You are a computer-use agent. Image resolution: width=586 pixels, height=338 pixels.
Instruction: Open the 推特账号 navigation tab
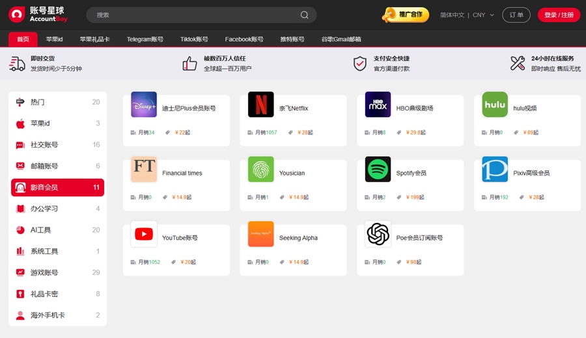point(292,39)
